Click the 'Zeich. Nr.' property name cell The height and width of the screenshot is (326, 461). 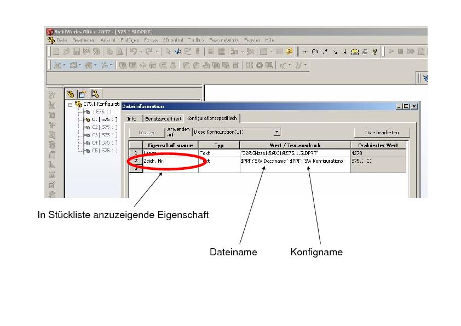click(x=170, y=161)
